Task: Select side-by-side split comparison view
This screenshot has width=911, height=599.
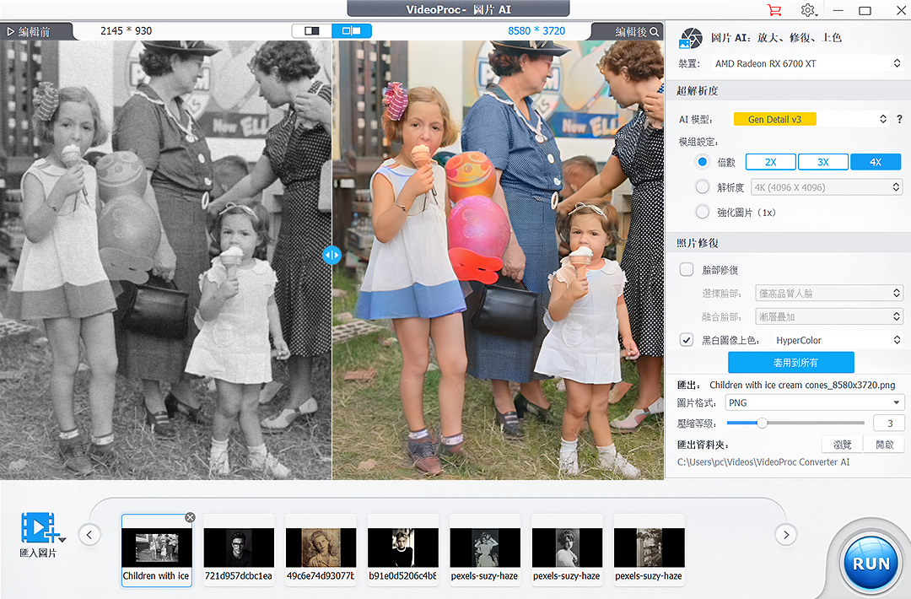Action: click(x=352, y=31)
